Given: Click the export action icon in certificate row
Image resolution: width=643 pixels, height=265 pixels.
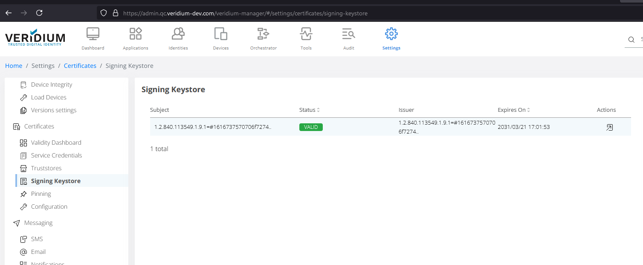Looking at the screenshot, I should pos(609,127).
